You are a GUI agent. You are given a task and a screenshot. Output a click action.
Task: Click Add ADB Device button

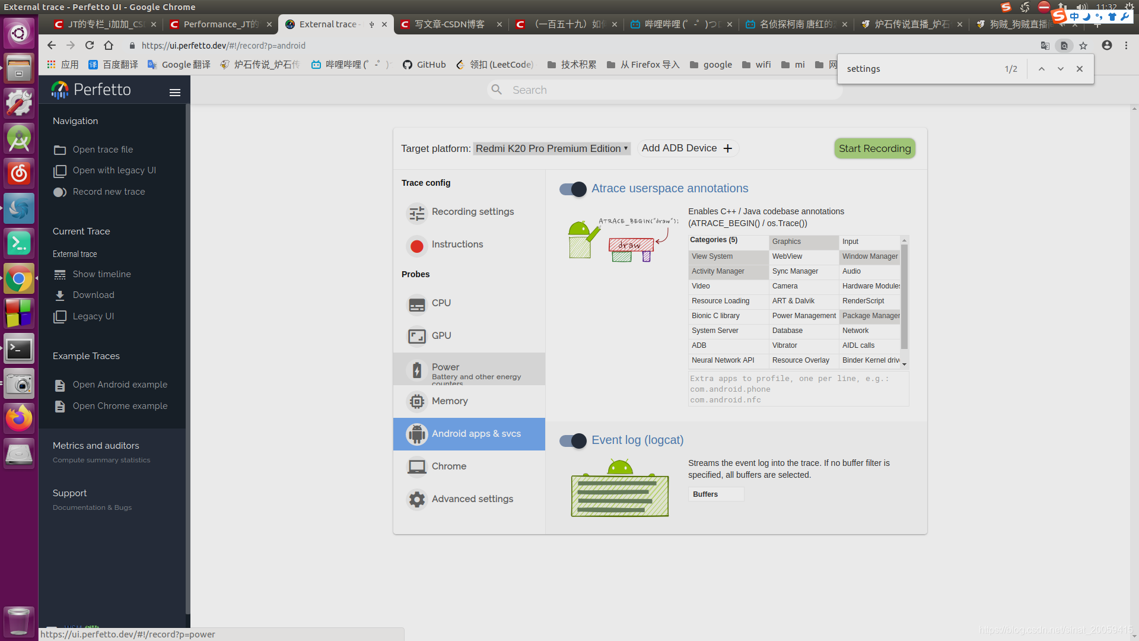point(687,148)
